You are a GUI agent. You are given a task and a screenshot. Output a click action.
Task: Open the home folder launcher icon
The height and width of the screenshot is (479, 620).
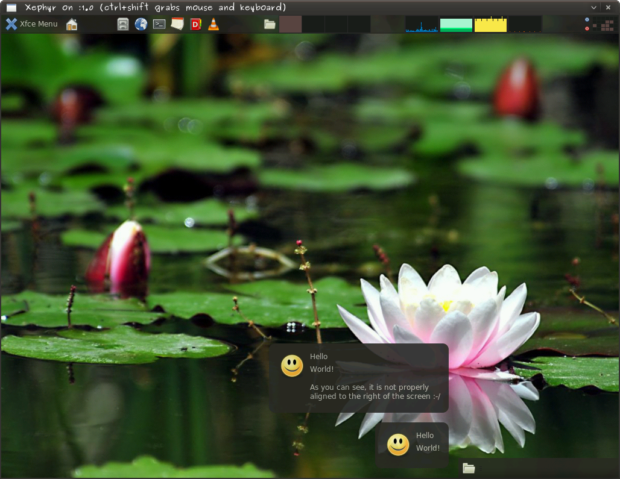[x=72, y=24]
